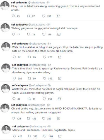The image size is (104, 140).
Task: Open profile photo on 'Stop the hate' tweet
Action: (6, 47)
